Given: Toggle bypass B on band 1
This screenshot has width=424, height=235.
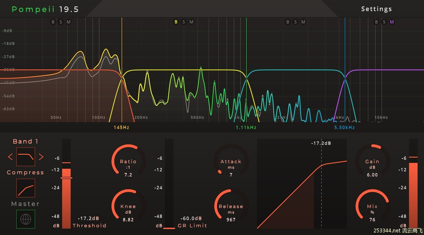Looking at the screenshot, I should [x=53, y=22].
